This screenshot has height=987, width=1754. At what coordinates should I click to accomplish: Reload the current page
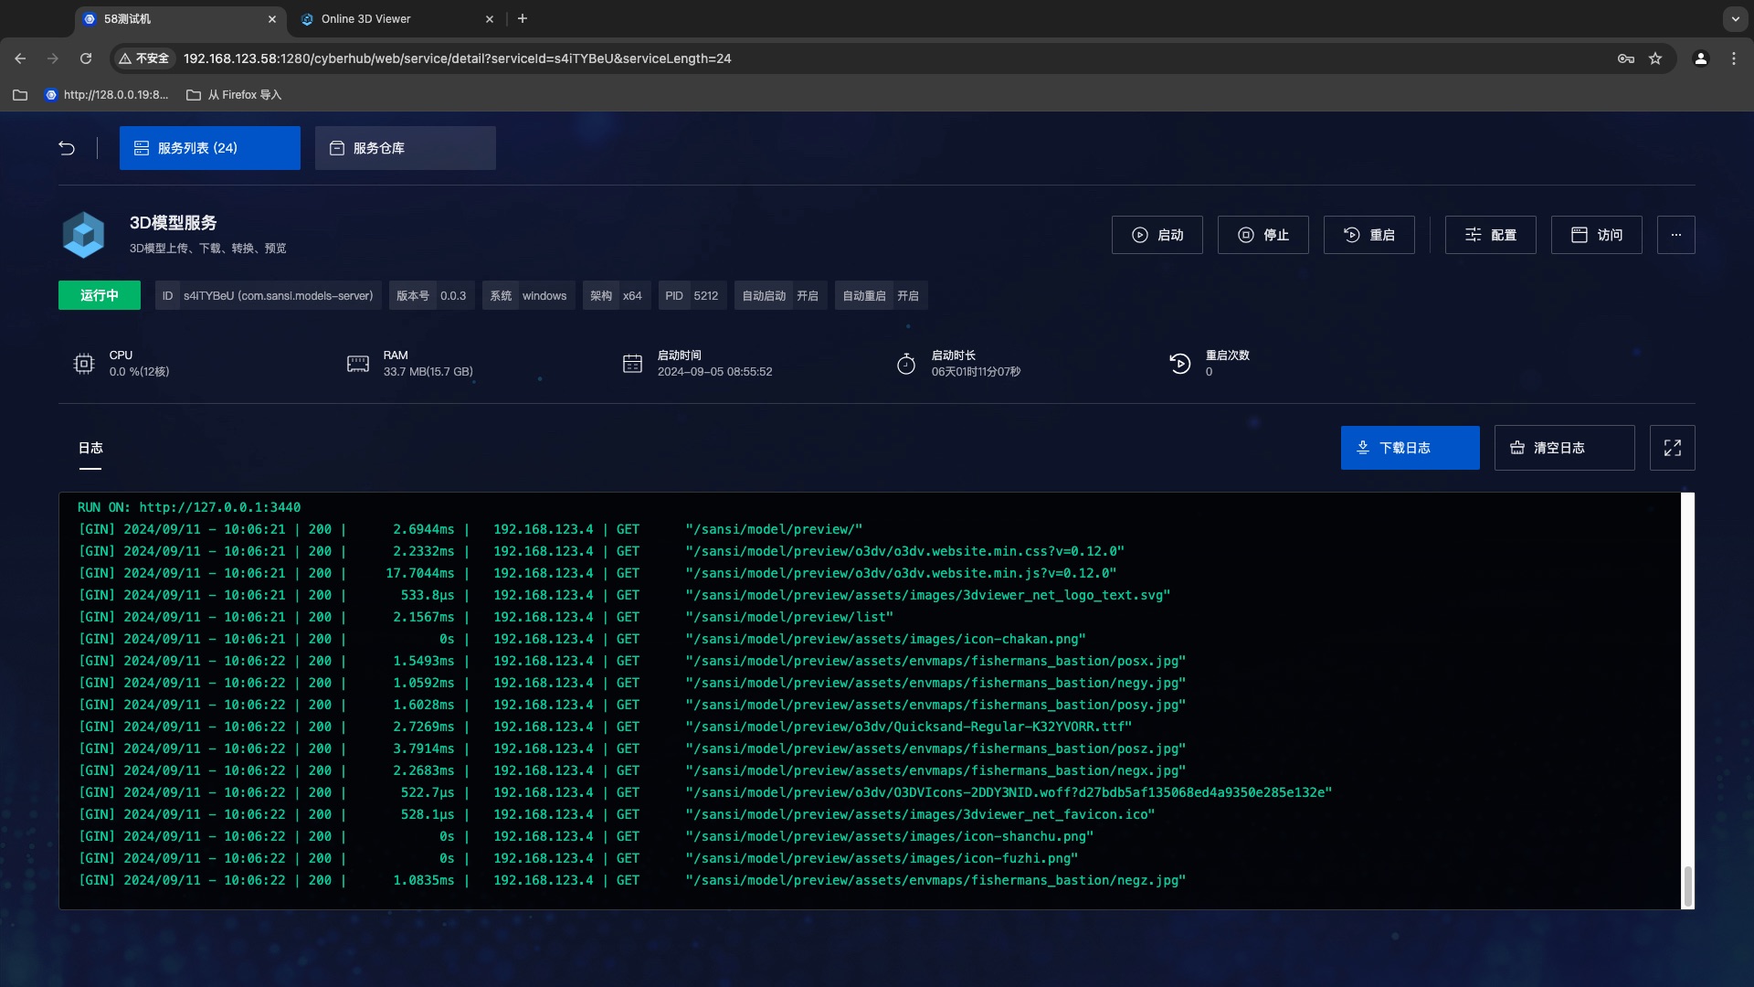86,58
